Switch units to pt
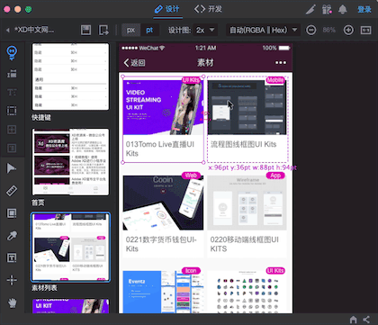The height and width of the screenshot is (325, 378). [149, 30]
